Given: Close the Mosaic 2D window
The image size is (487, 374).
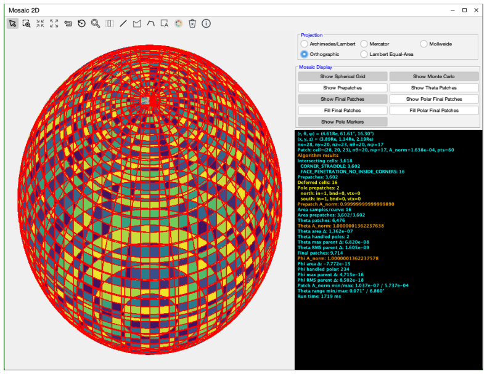Looking at the screenshot, I should coord(476,10).
